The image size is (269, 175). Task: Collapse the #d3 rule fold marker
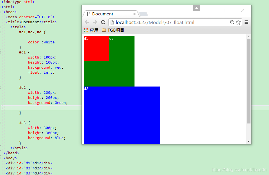tap(1, 123)
